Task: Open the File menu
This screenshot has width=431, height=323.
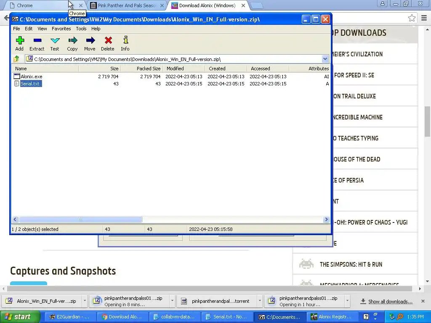Action: point(16,29)
